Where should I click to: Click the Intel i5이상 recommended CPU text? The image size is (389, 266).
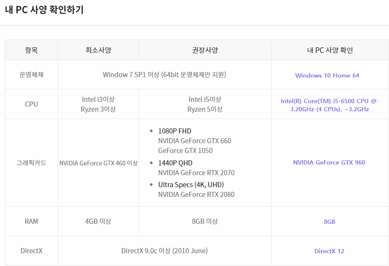click(x=205, y=99)
